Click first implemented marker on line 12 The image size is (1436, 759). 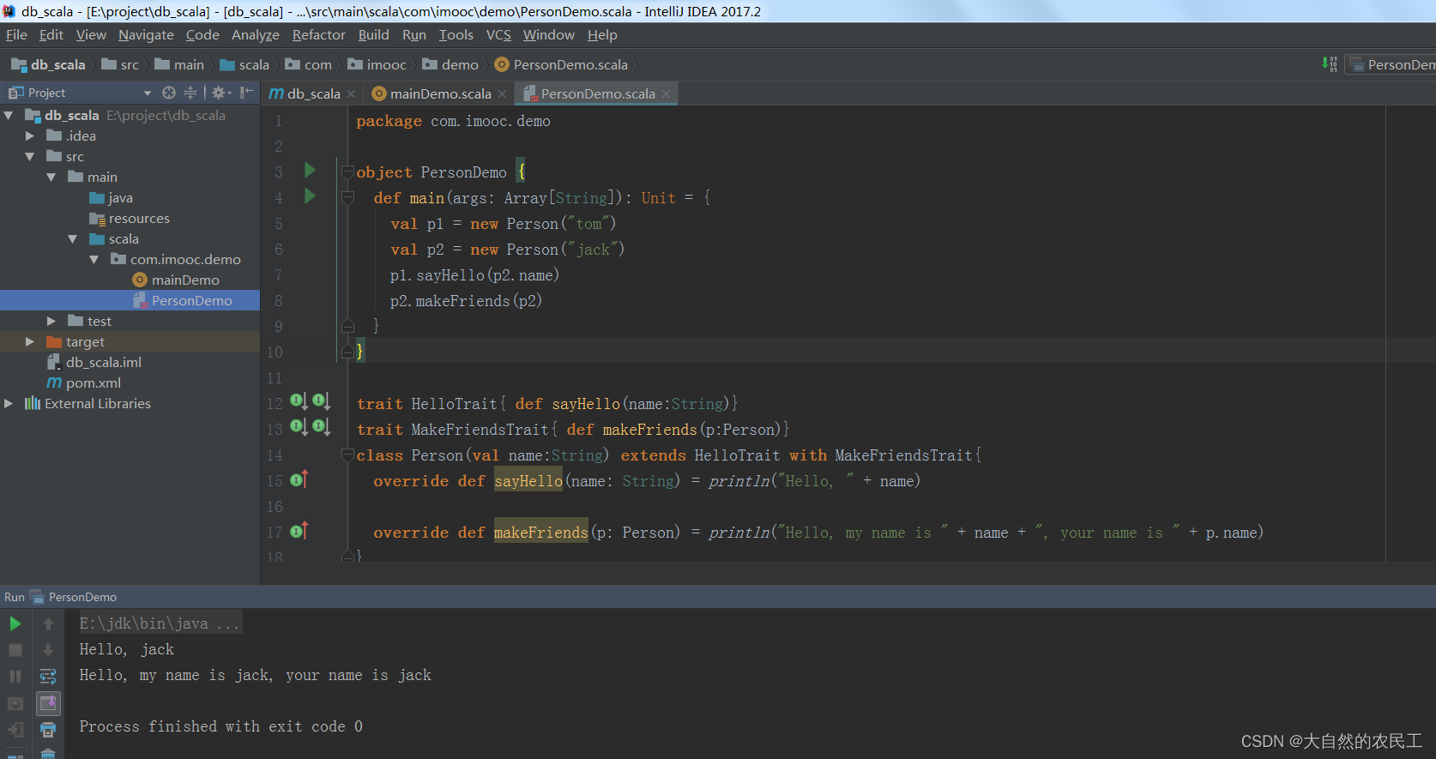[x=299, y=401]
